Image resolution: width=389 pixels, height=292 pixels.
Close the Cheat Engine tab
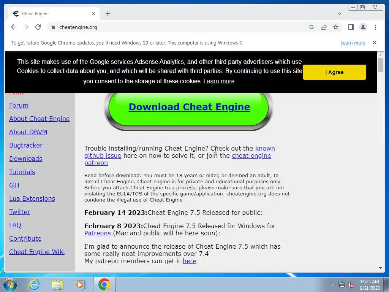point(93,14)
